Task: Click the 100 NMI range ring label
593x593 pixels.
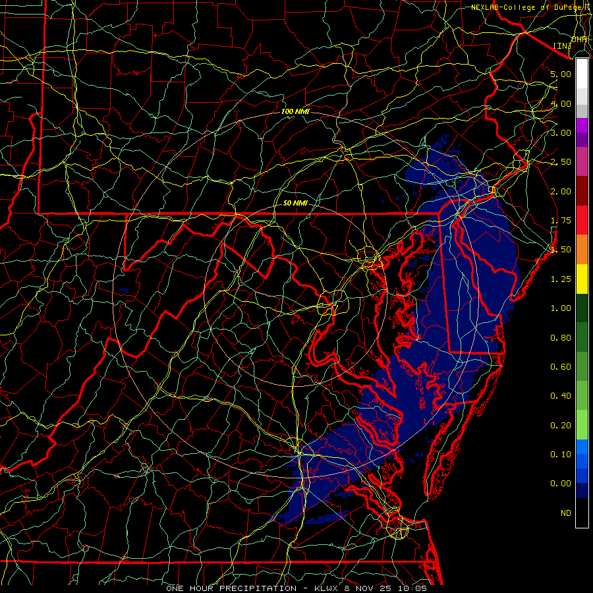Action: [x=295, y=111]
